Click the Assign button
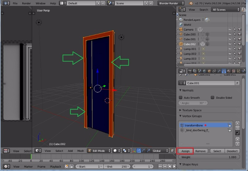Screen dimensions: 248x171 coord(185,151)
